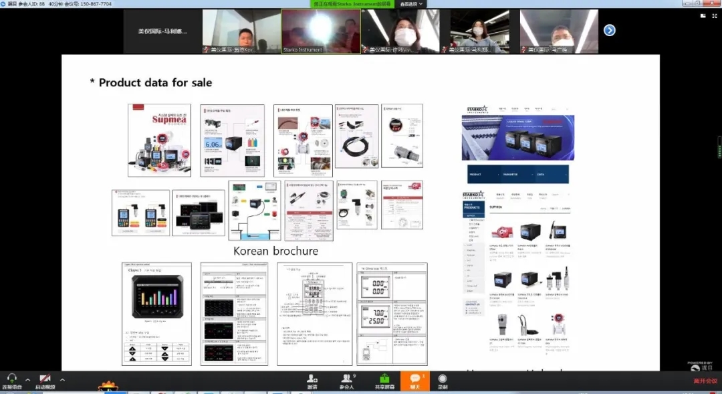This screenshot has height=394, width=722.
Task: Click the bar-chart recorder manual page
Action: (156, 314)
